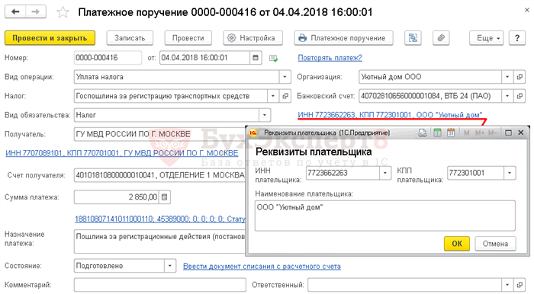Click the save icon in popup title bar
This screenshot has width=534, height=294.
coord(423,133)
